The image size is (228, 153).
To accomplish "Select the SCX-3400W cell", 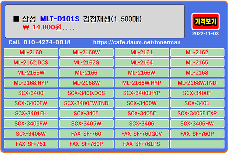I will 142,103.
